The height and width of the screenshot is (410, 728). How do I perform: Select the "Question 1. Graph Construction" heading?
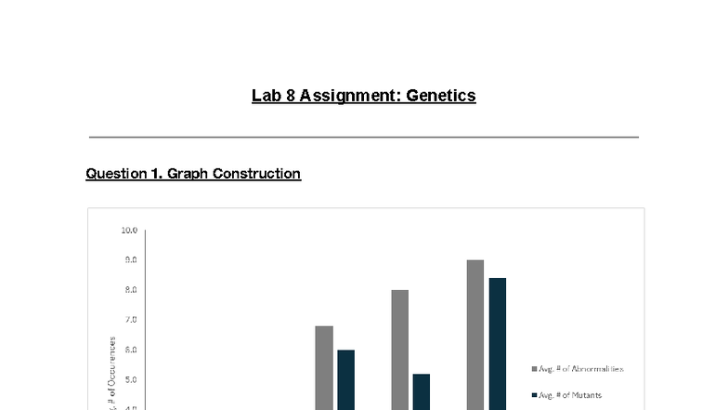click(x=193, y=173)
